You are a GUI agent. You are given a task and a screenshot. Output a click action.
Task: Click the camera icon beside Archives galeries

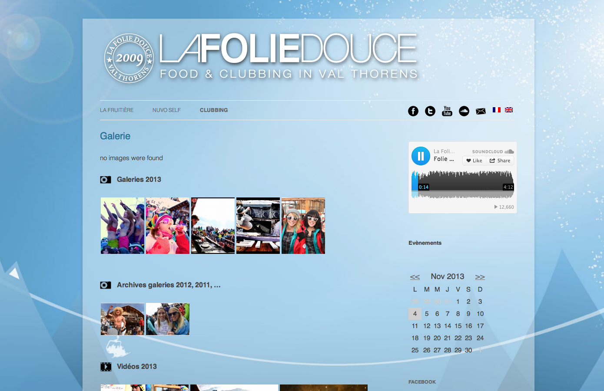106,285
